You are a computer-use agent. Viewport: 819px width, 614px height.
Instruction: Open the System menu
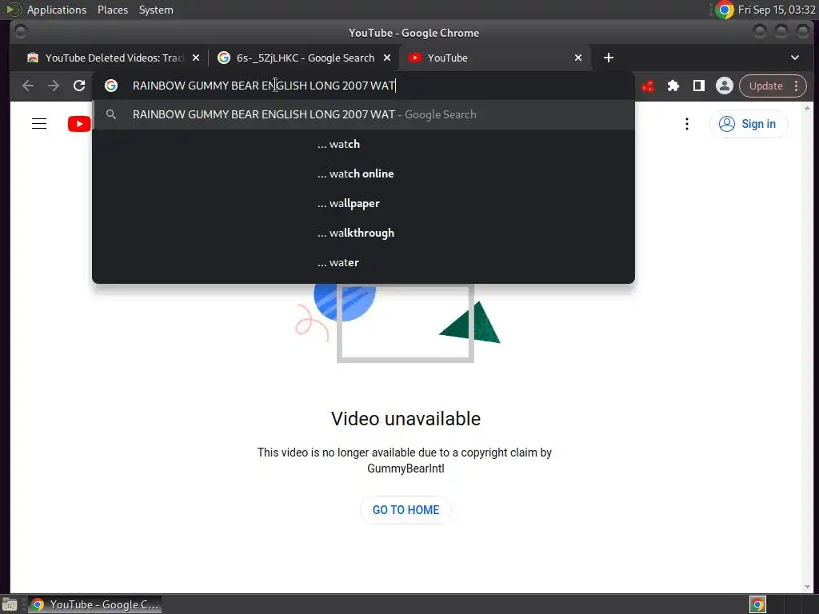(156, 10)
